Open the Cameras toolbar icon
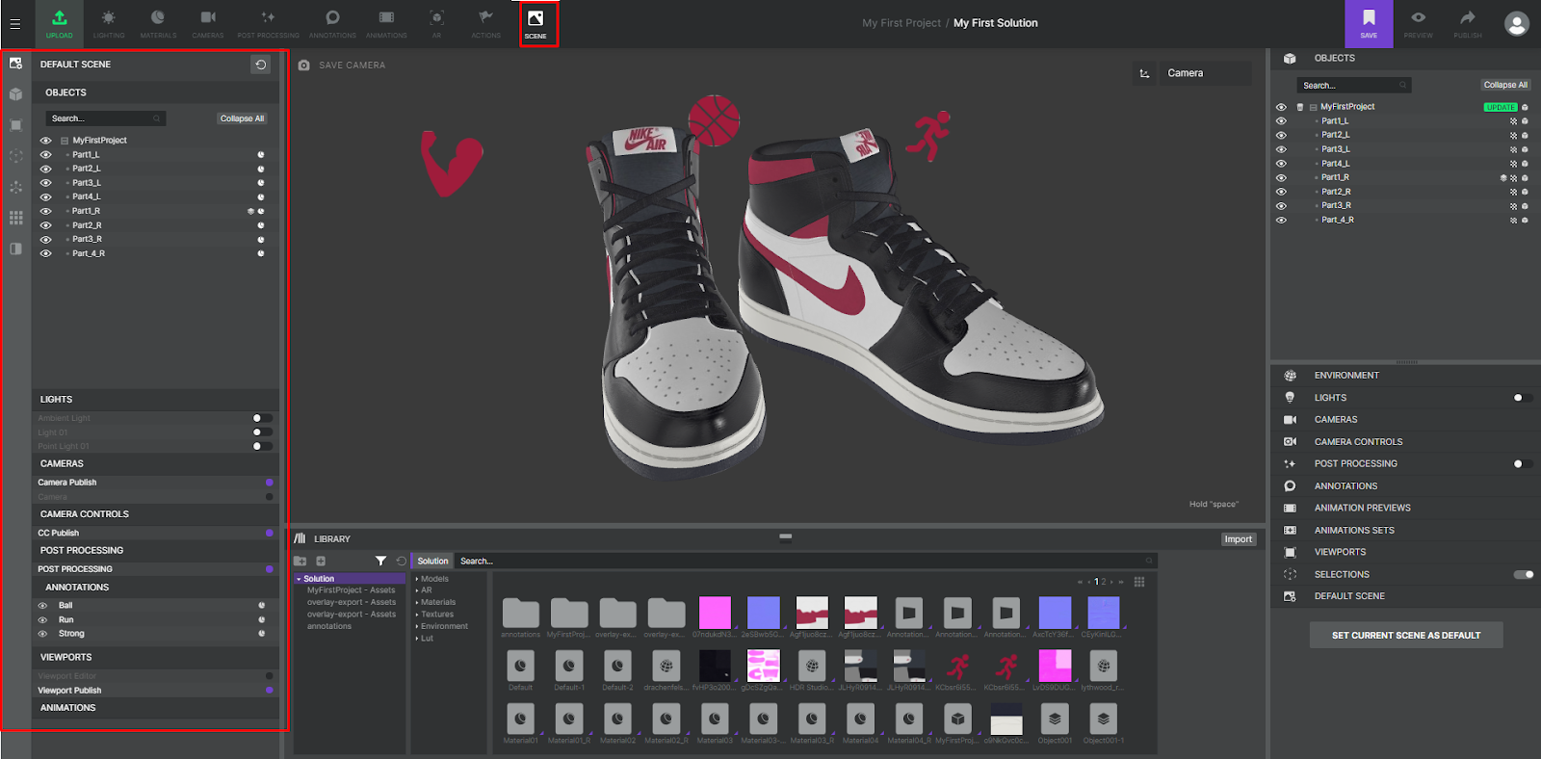Image resolution: width=1541 pixels, height=759 pixels. [208, 23]
